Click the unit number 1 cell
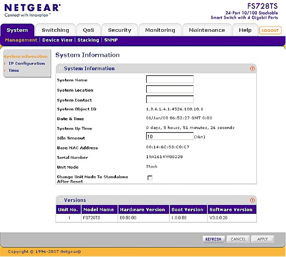 [x=69, y=218]
